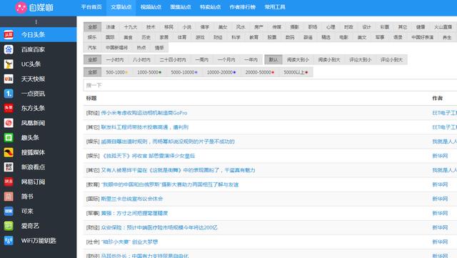Click the 搜一下 search input field
The image size is (457, 258).
pos(270,85)
